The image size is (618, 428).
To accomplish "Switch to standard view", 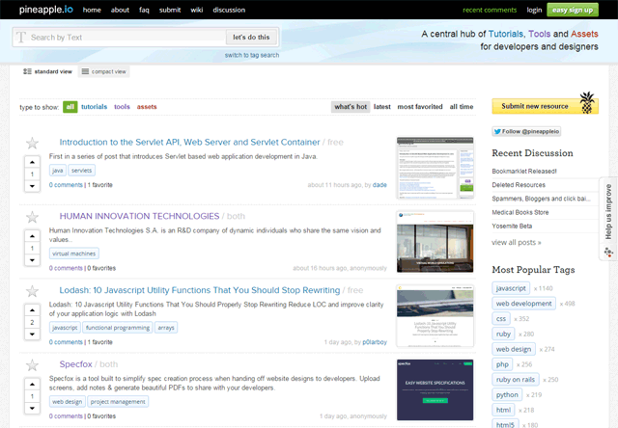I will [47, 71].
